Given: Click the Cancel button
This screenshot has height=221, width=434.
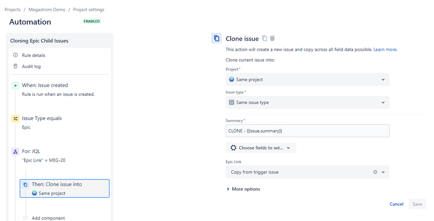Looking at the screenshot, I should pos(396,204).
